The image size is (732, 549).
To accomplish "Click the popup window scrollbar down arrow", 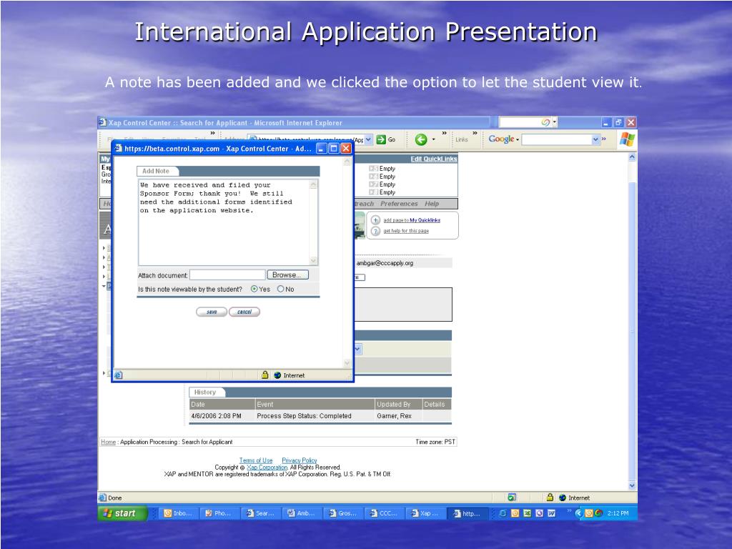I will click(x=347, y=362).
